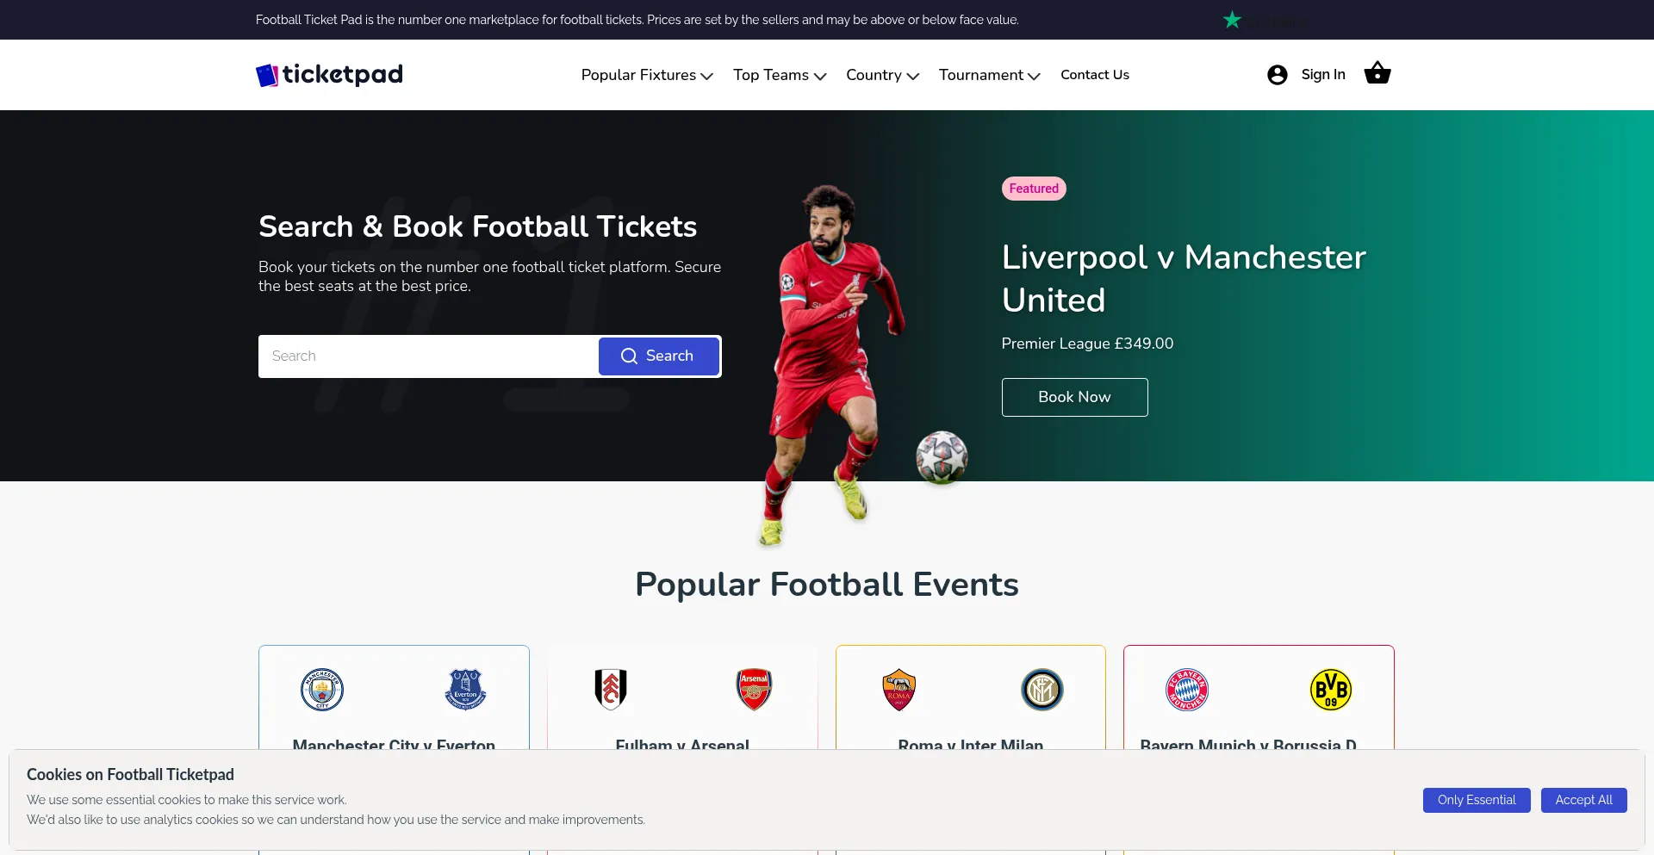
Task: Click the Bayern Munich club crest
Action: click(x=1186, y=690)
